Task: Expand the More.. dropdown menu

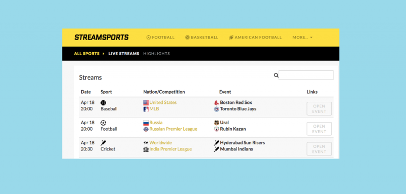Action: 302,37
